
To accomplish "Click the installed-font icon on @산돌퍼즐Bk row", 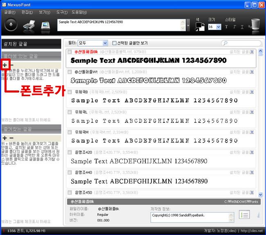I will (252, 52).
